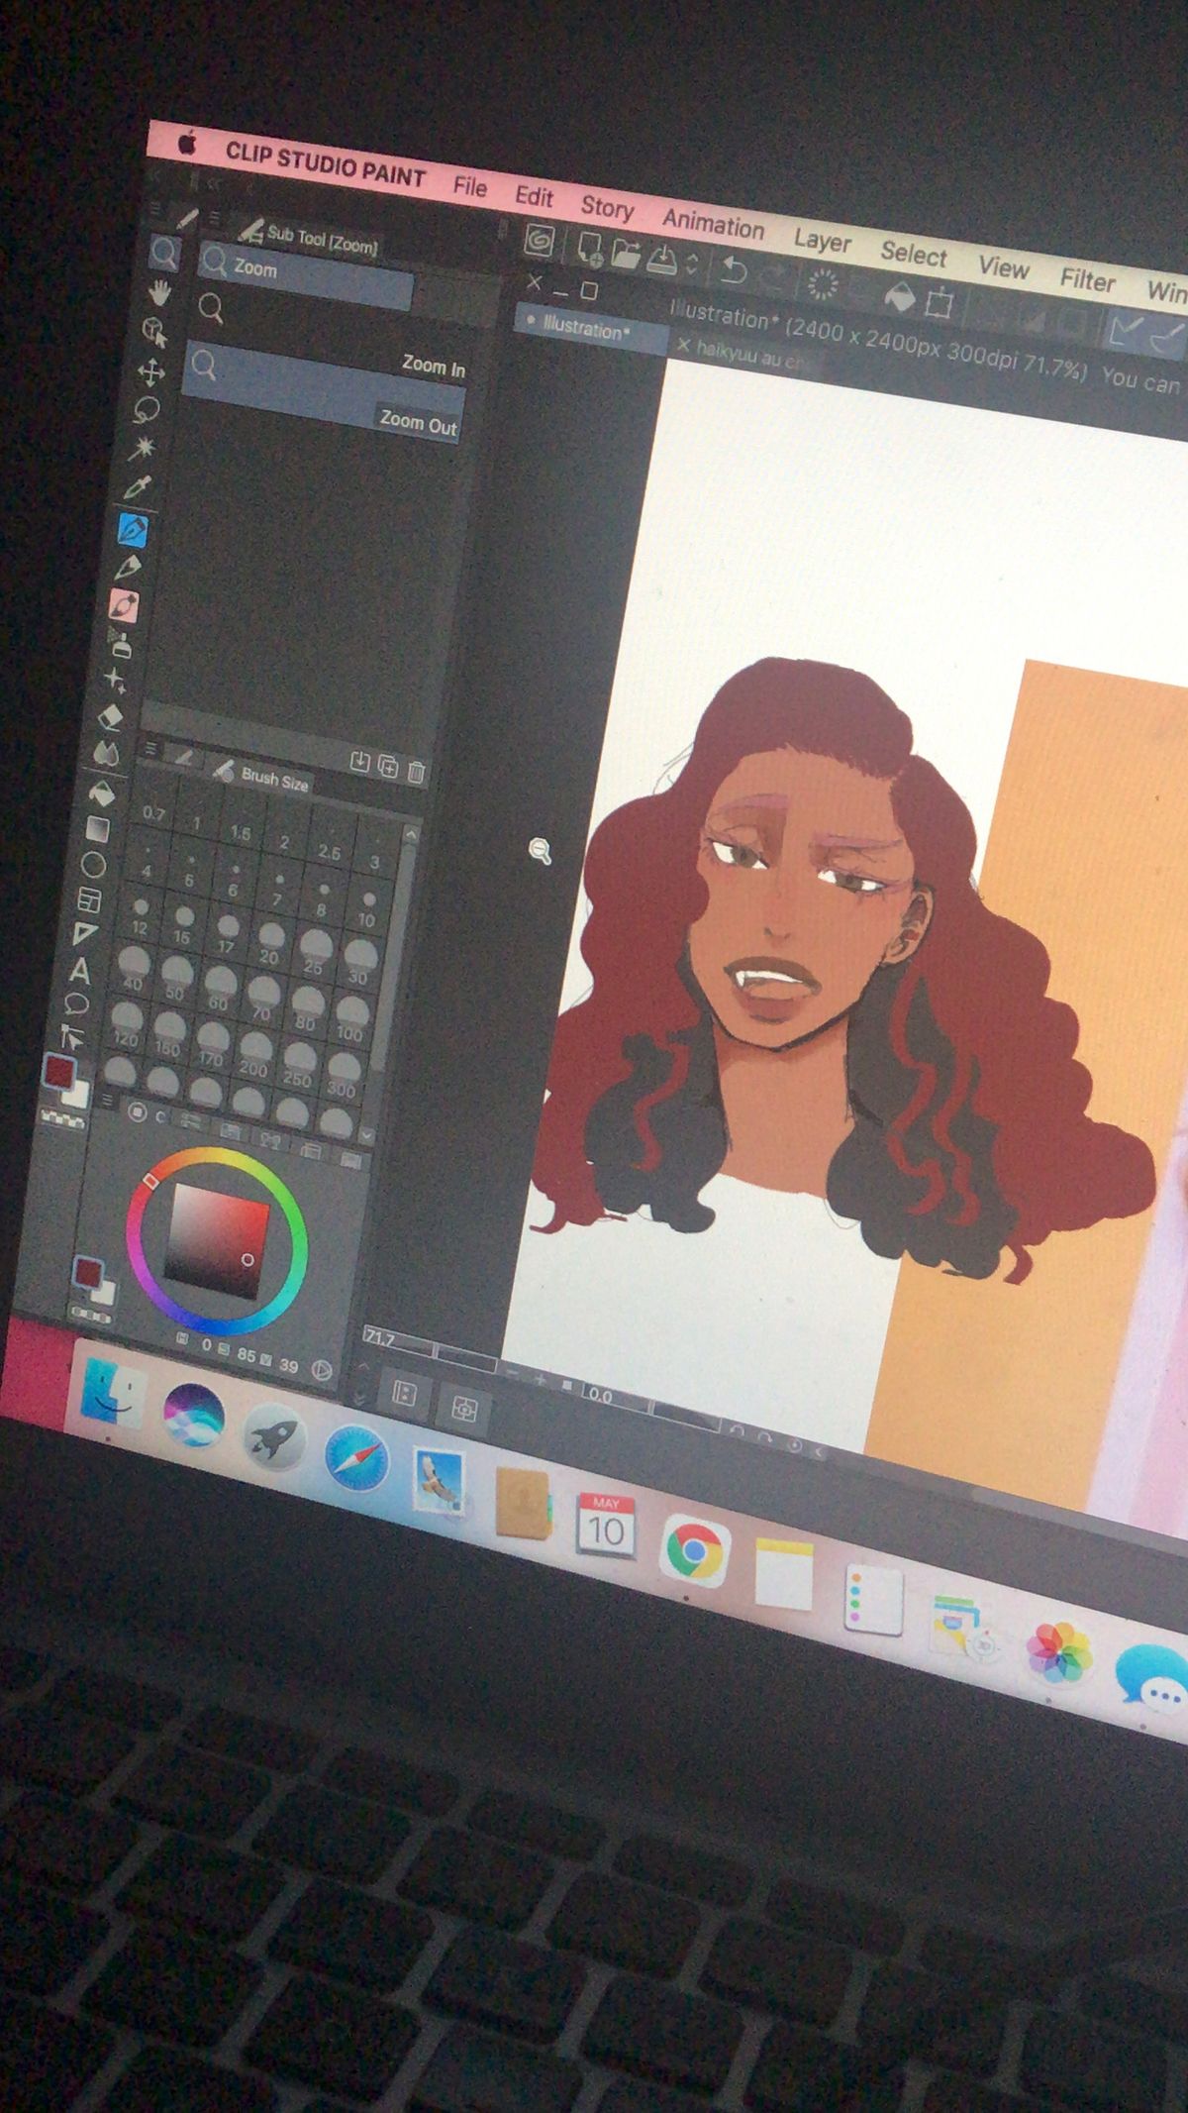Select dark red main color swatch under tool palette

[x=58, y=1073]
